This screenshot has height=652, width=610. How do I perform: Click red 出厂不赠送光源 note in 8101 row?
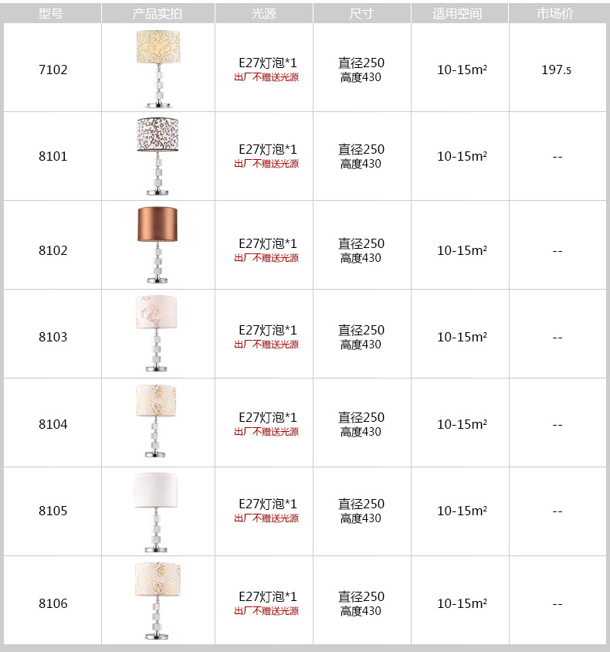[266, 164]
